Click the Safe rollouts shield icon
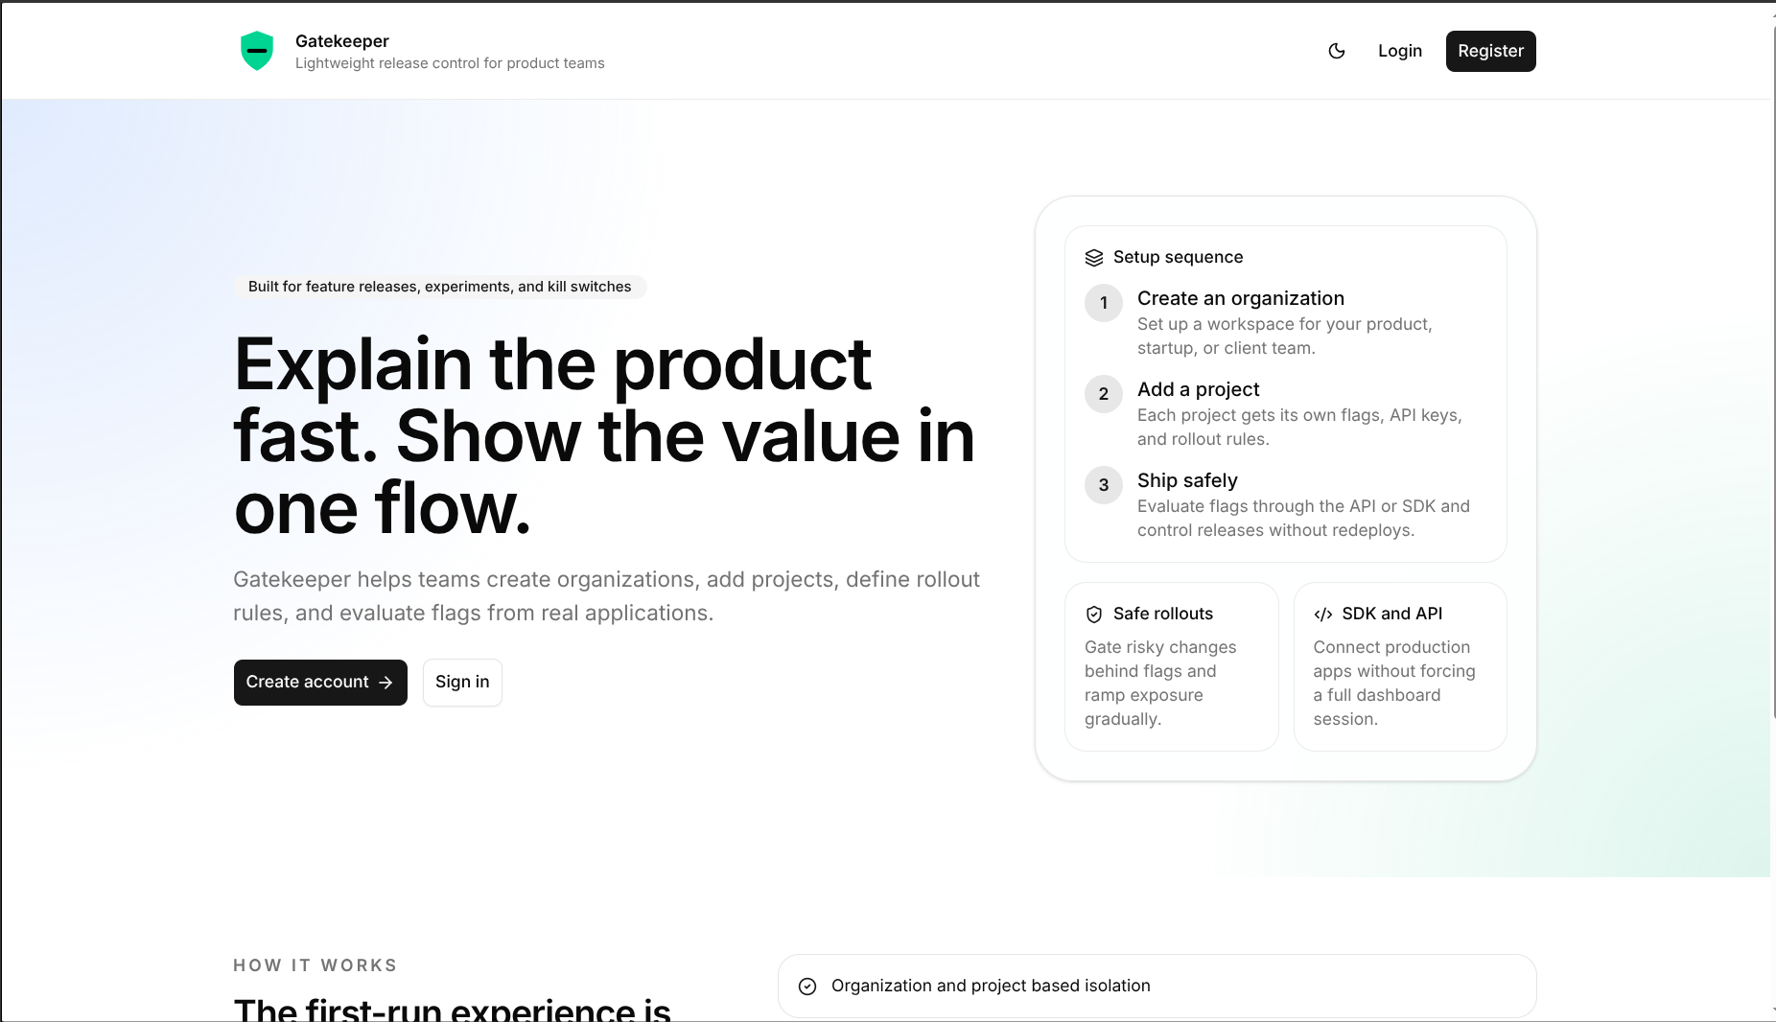Screen dimensions: 1776x1022 coord(1094,615)
